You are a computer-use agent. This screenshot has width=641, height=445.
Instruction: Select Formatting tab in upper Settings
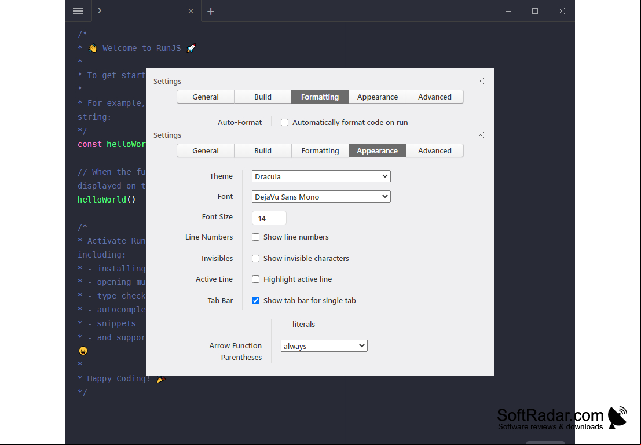tap(320, 97)
